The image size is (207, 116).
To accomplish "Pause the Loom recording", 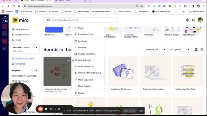I will (46, 109).
